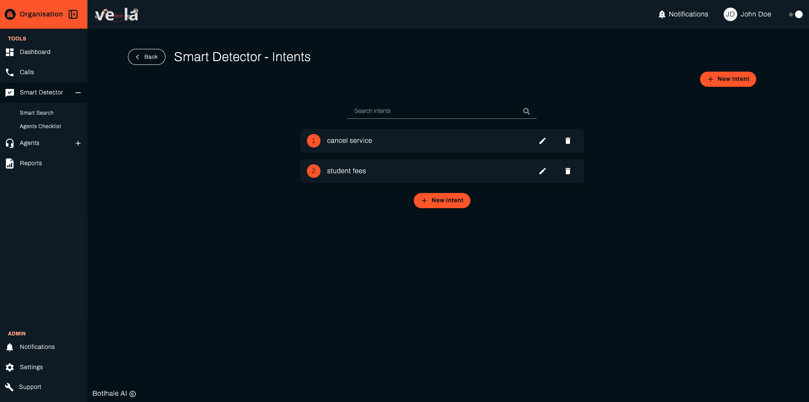The height and width of the screenshot is (402, 809).
Task: Click top-right New Intent button
Action: tap(728, 79)
